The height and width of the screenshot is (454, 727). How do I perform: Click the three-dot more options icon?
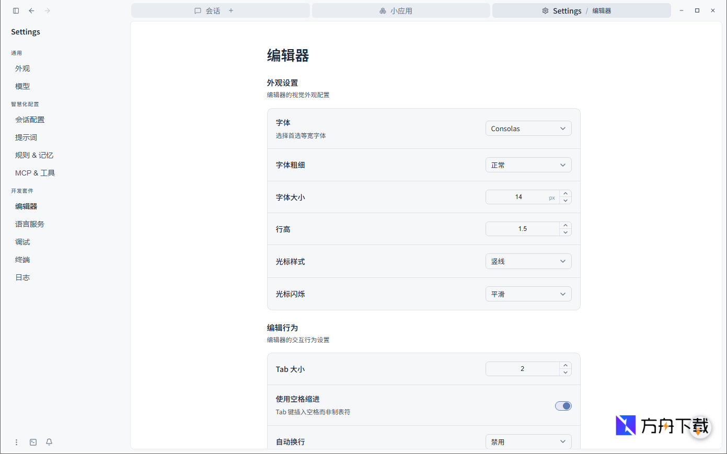point(16,442)
